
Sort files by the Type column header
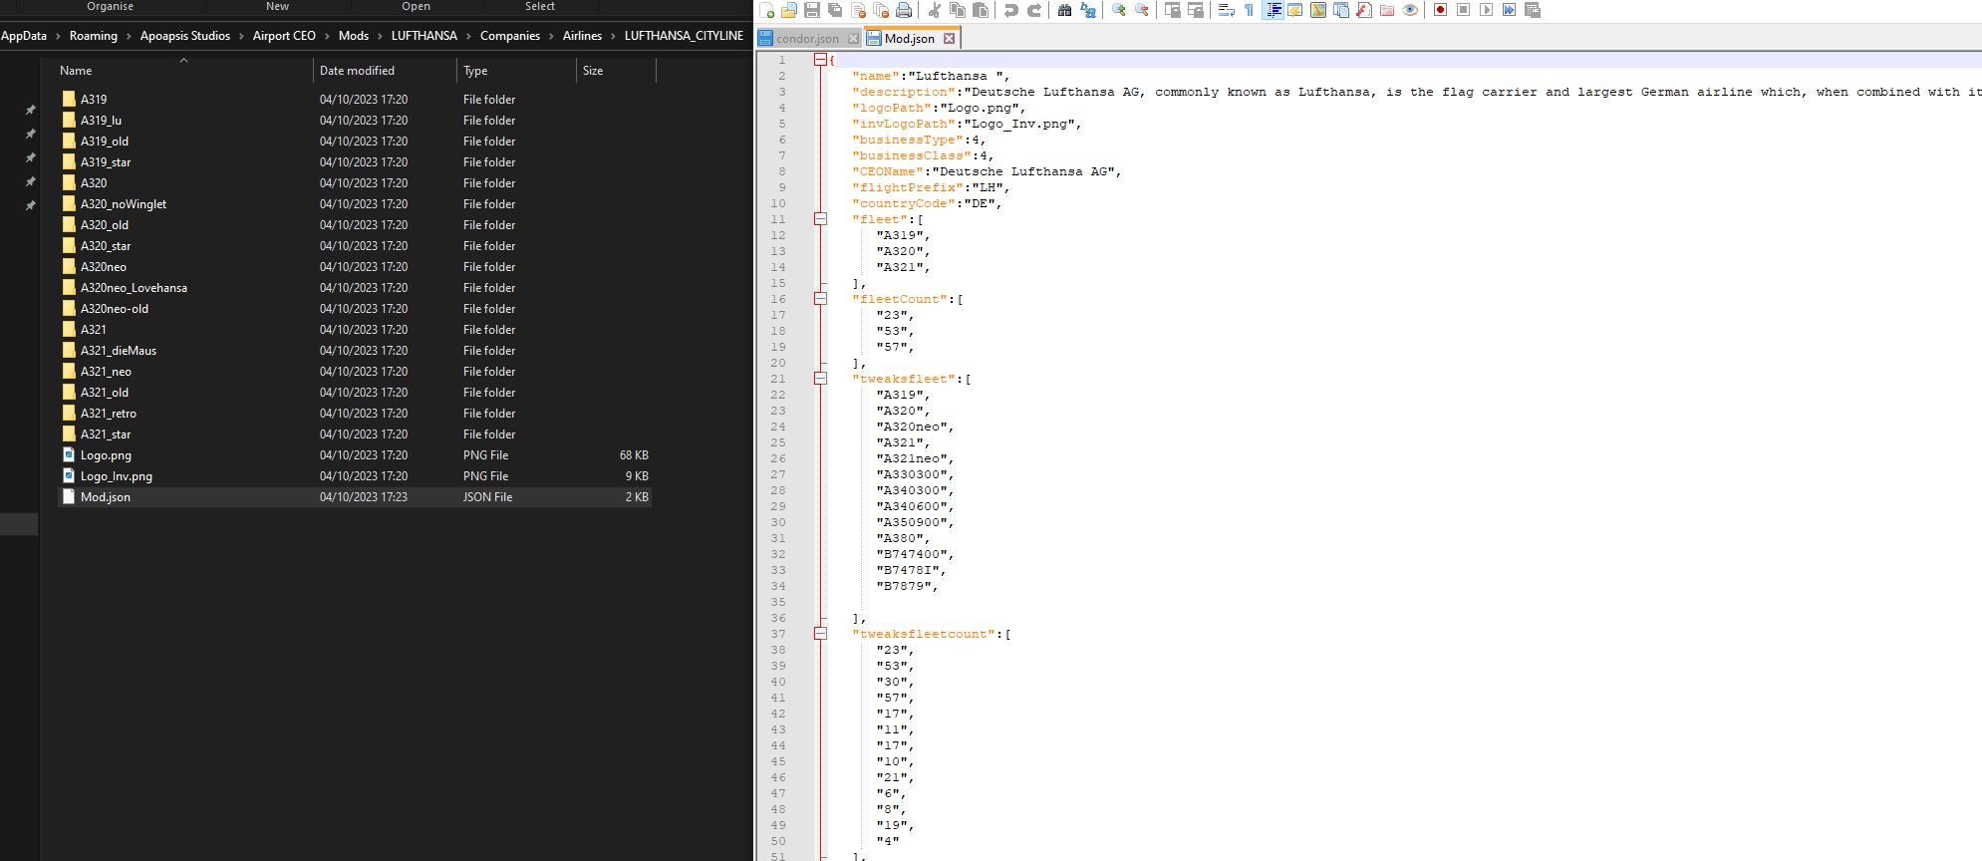click(x=516, y=71)
